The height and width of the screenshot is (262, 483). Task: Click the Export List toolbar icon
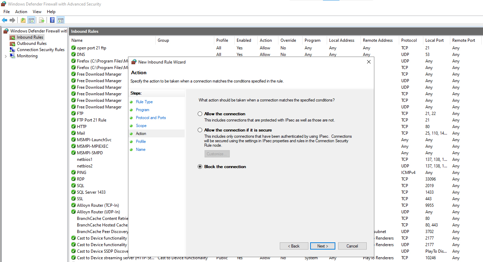point(42,20)
